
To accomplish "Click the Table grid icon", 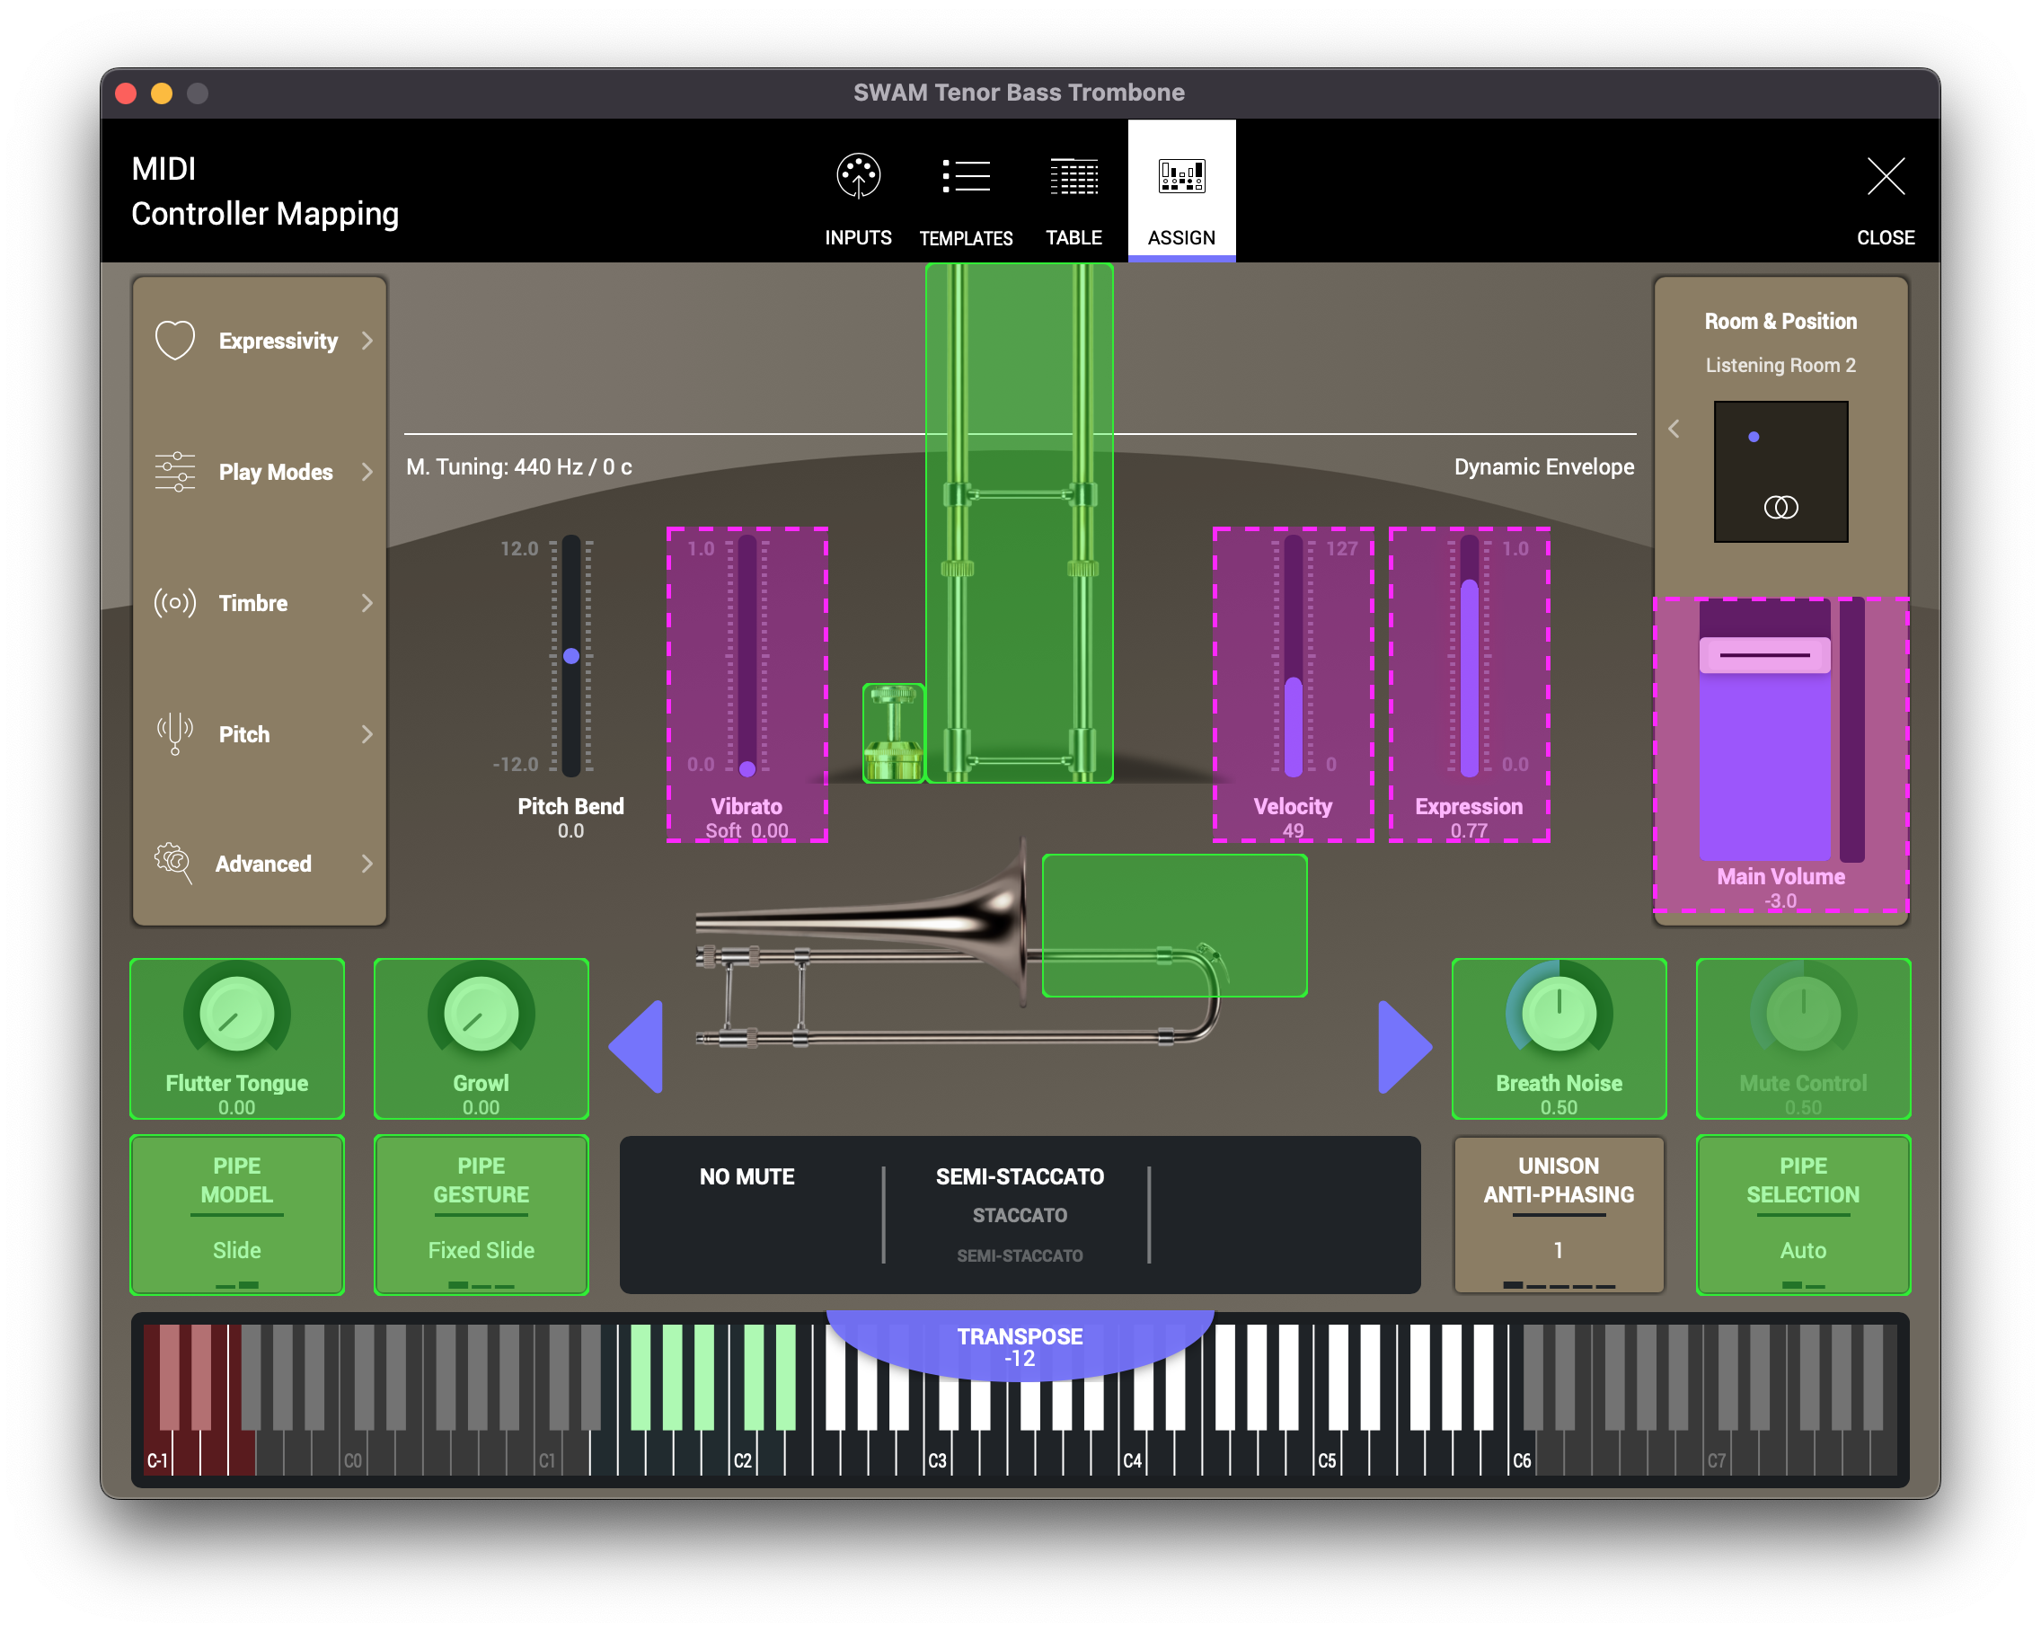I will 1074,176.
